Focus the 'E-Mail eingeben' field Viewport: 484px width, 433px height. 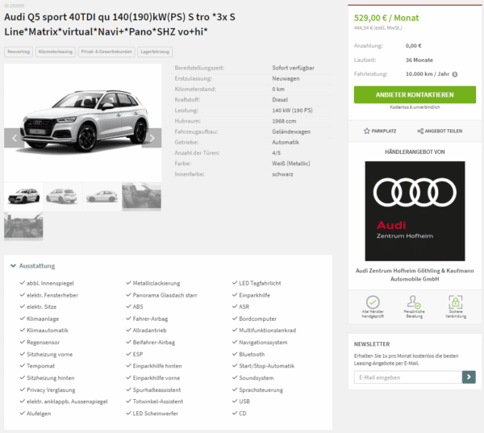[407, 377]
